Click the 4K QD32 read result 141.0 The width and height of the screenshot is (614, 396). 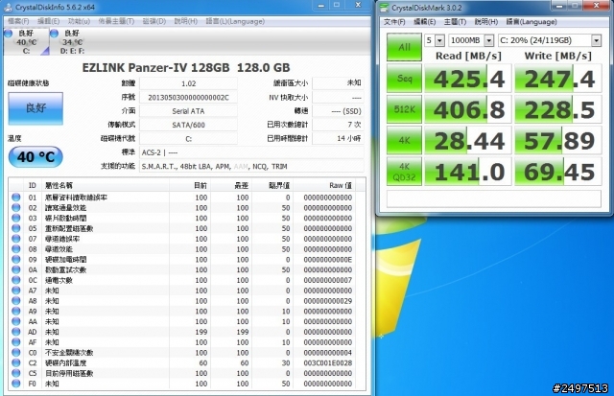(468, 172)
